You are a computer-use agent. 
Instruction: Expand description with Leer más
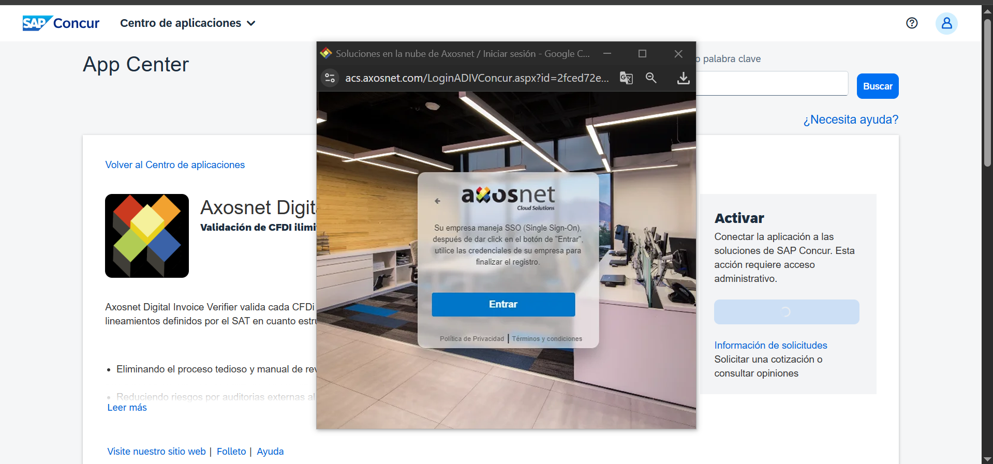(127, 408)
